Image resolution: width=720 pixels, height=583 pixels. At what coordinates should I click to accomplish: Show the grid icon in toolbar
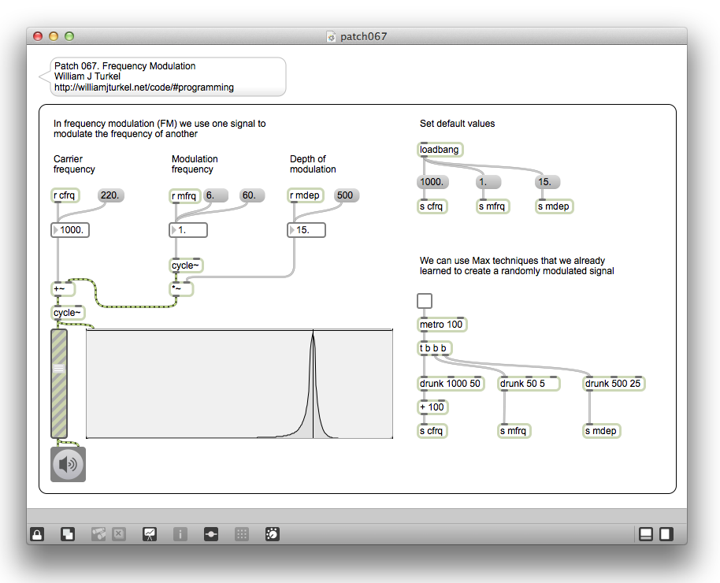click(x=242, y=534)
